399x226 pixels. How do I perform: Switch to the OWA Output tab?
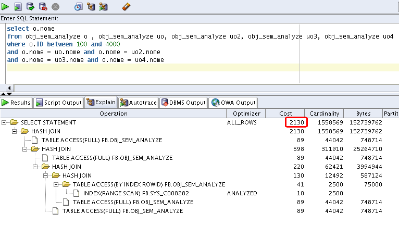(234, 103)
